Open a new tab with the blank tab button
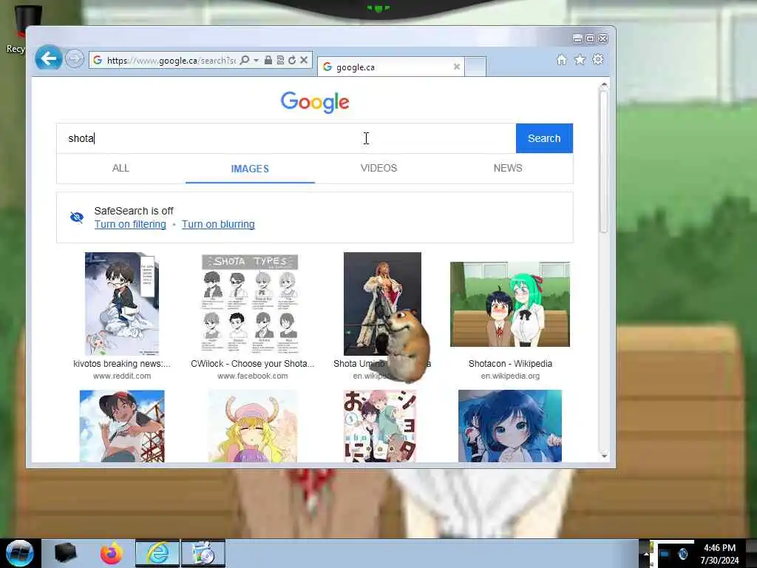Image resolution: width=757 pixels, height=568 pixels. (475, 67)
